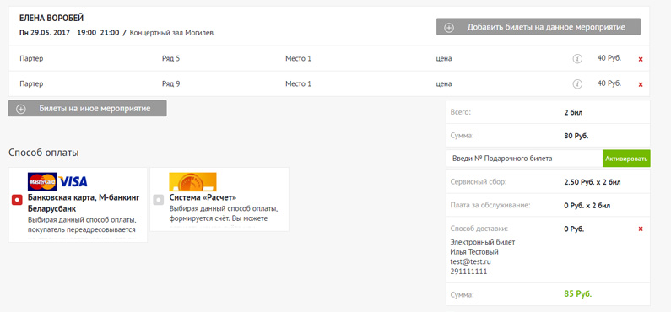Click the Ряд 9 cell
The image size is (671, 312).
click(x=170, y=84)
